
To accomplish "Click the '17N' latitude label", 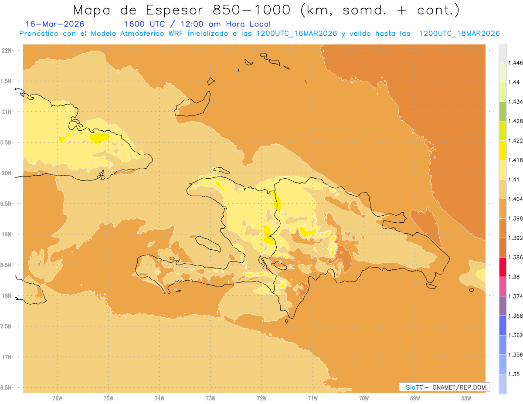I will (7, 357).
